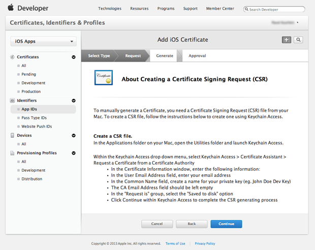
Task: Click the Devices phone icon
Action: (x=12, y=136)
